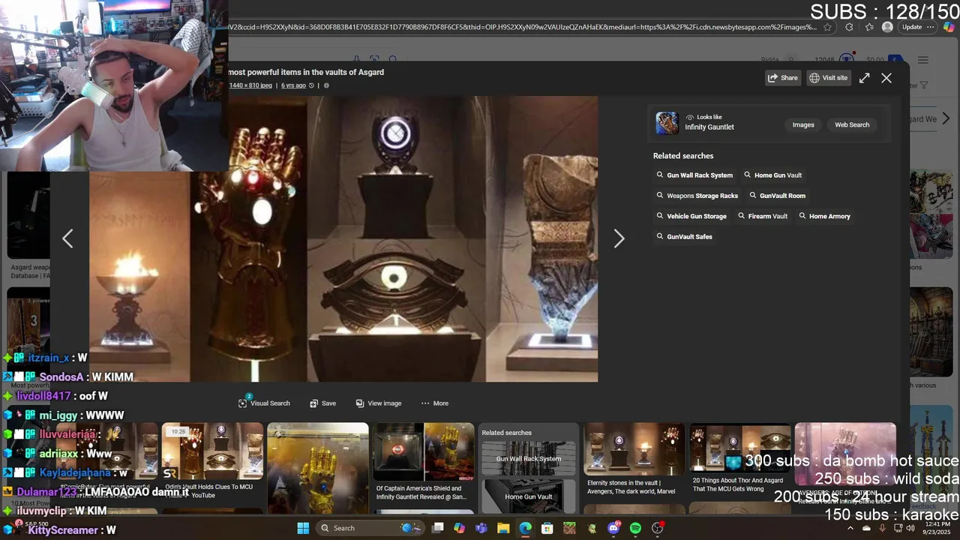This screenshot has width=960, height=540.
Task: Click the microphone icon in system tray
Action: [x=883, y=528]
